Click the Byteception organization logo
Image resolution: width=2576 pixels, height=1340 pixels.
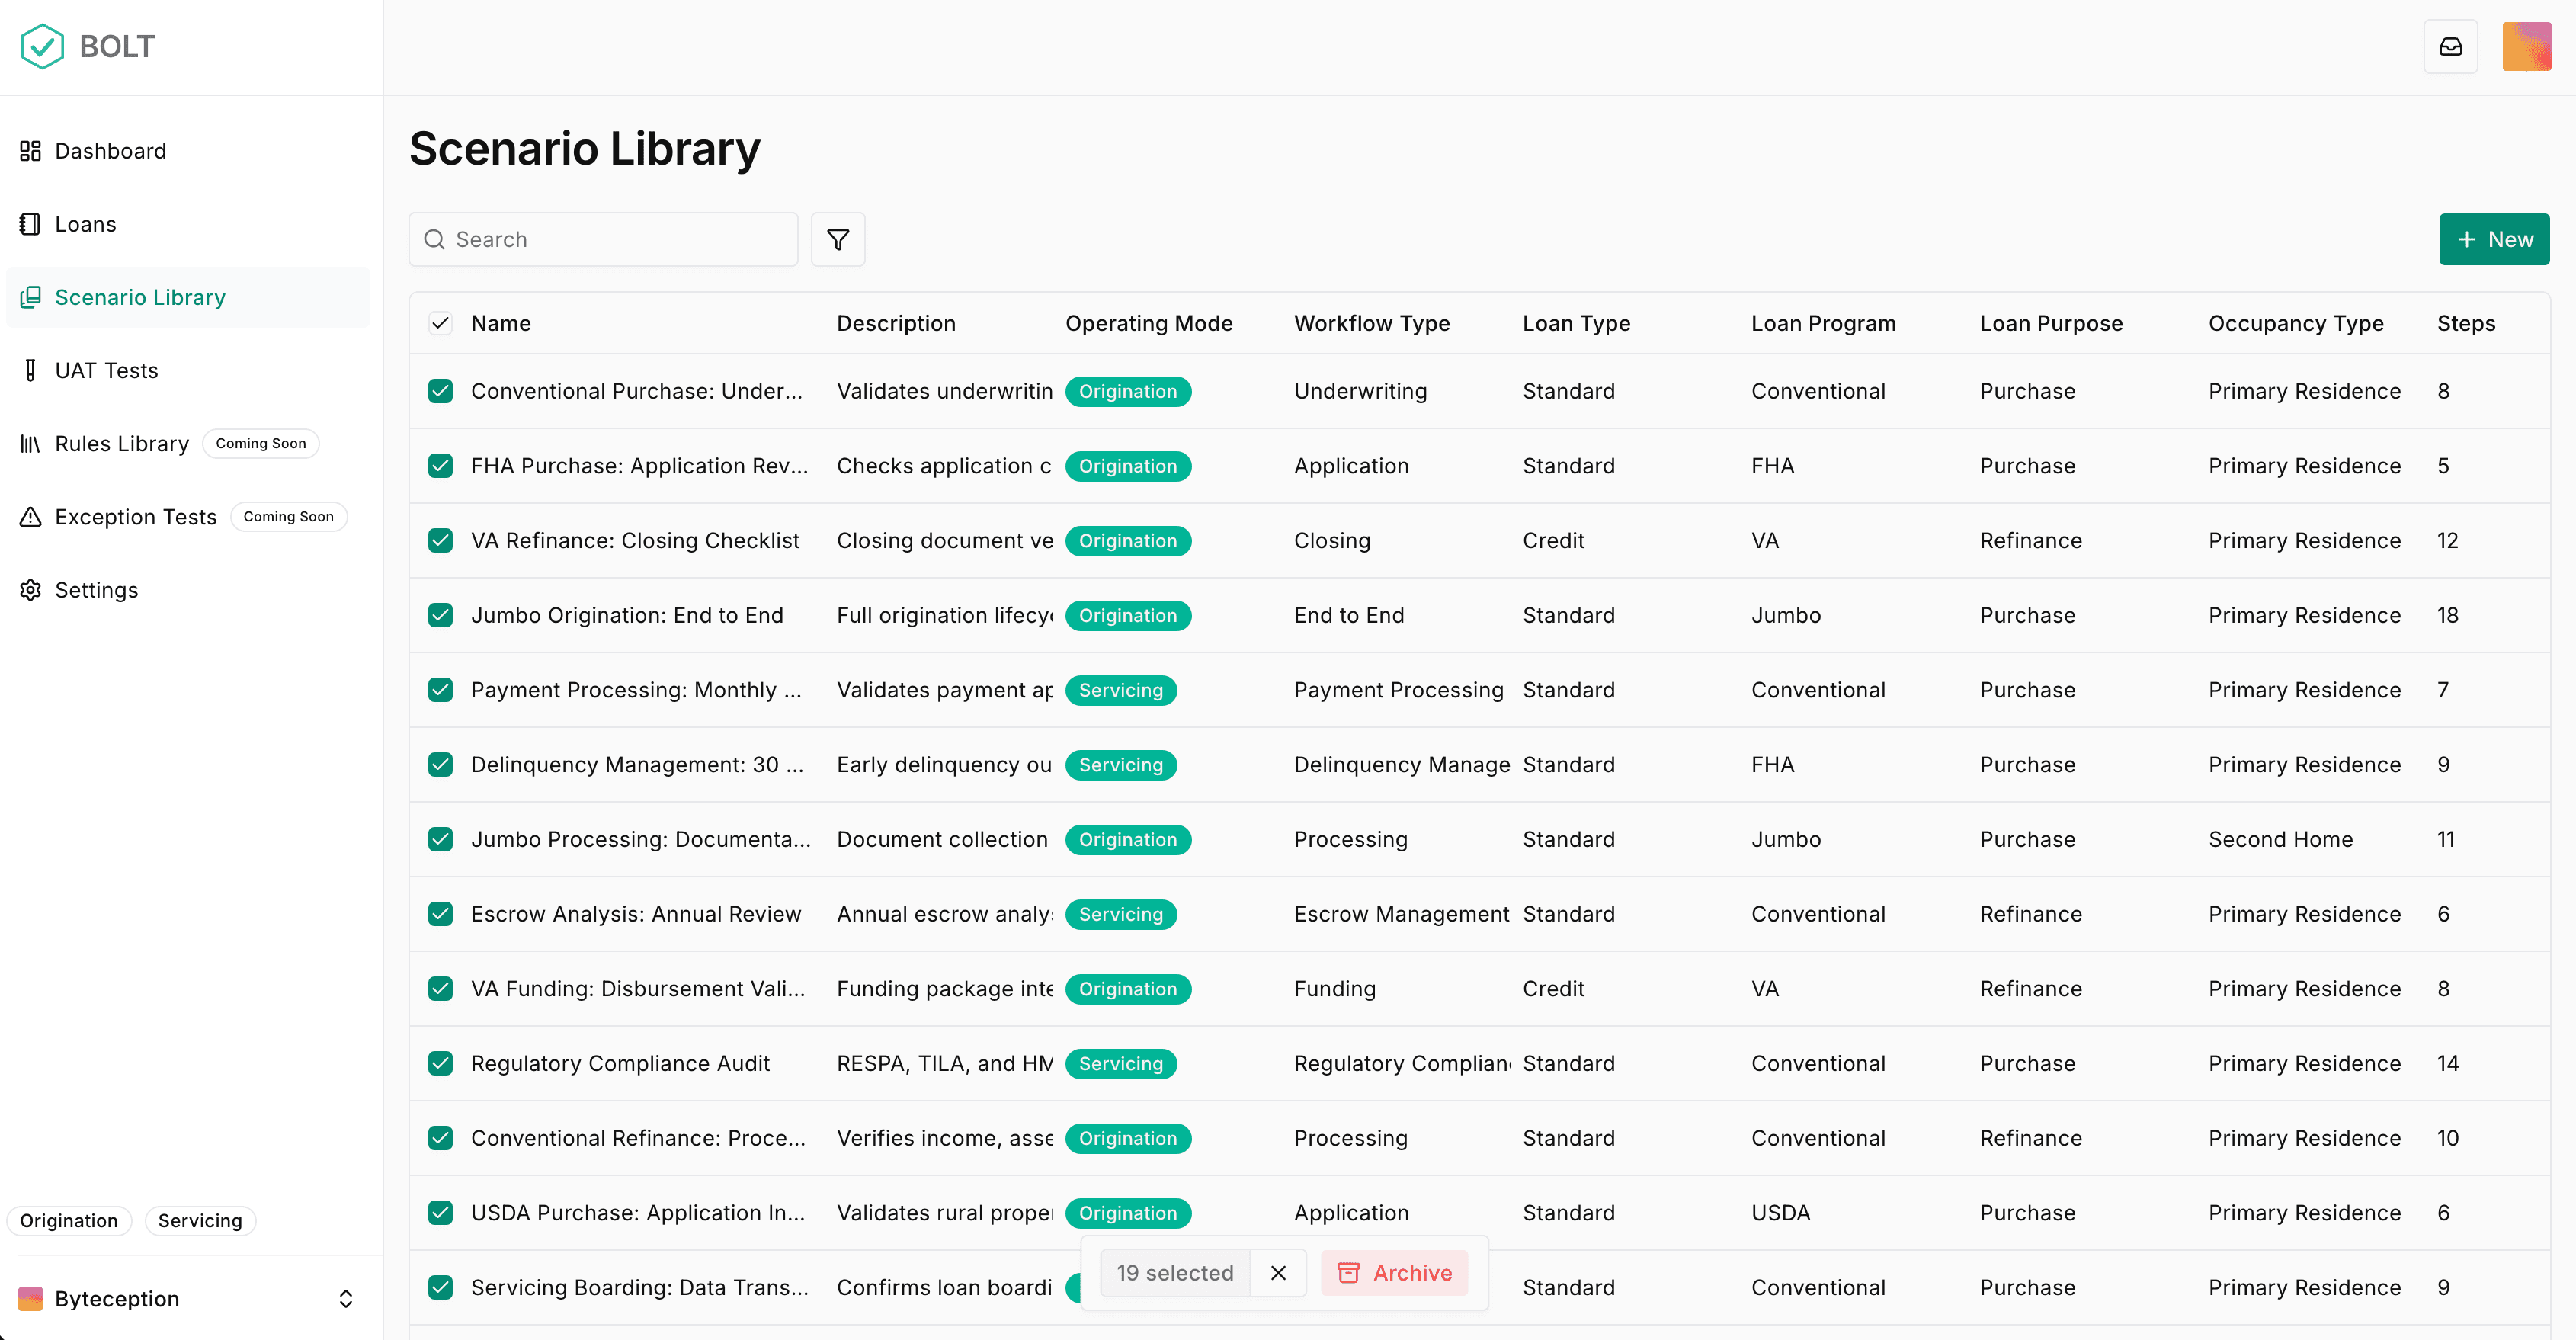pyautogui.click(x=30, y=1298)
